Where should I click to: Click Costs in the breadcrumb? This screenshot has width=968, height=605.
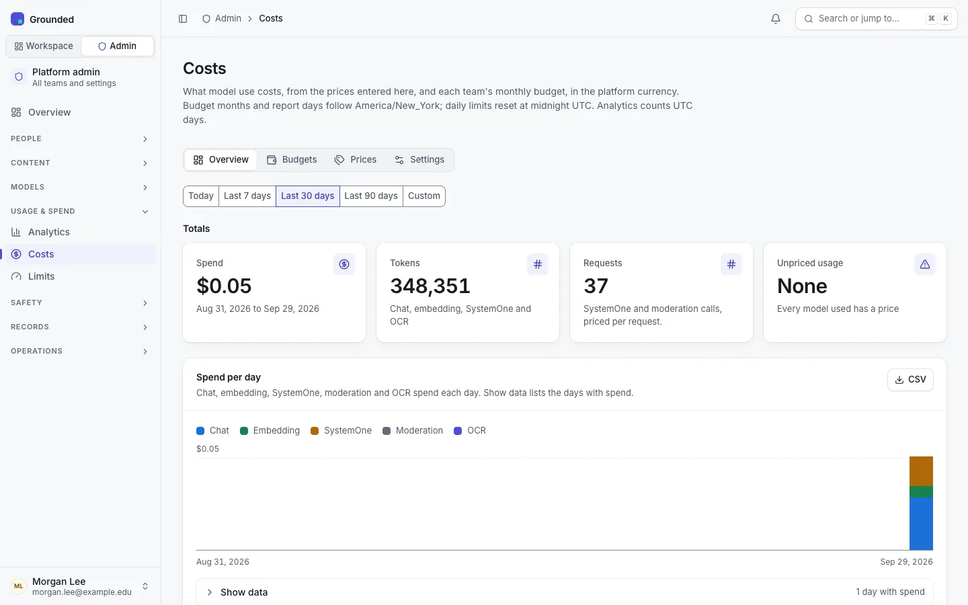(271, 19)
